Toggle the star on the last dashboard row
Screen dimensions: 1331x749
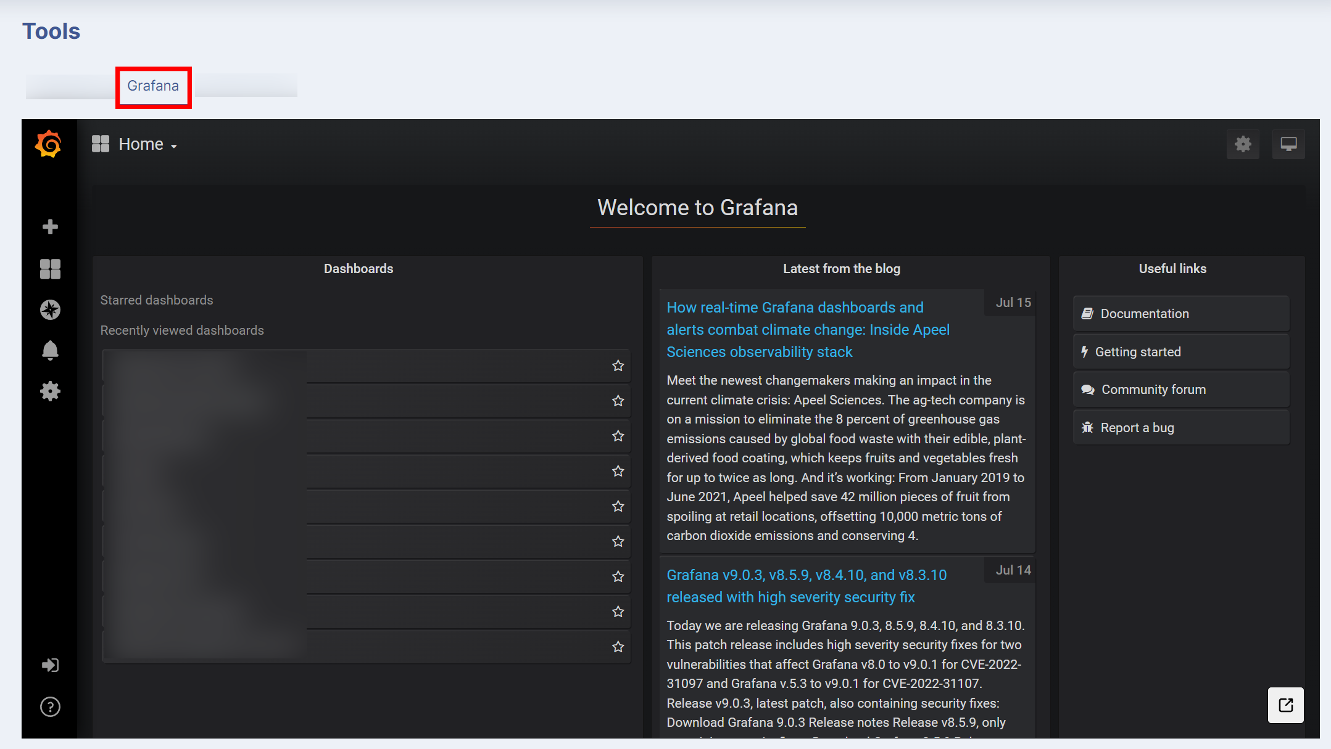(618, 647)
